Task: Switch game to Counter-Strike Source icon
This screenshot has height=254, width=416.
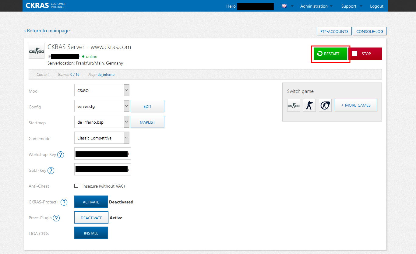Action: [x=325, y=105]
